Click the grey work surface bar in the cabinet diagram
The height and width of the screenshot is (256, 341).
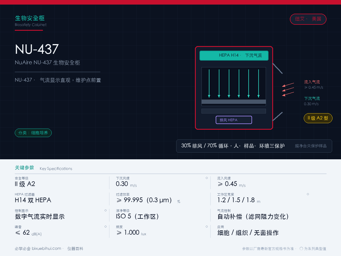[234, 102]
